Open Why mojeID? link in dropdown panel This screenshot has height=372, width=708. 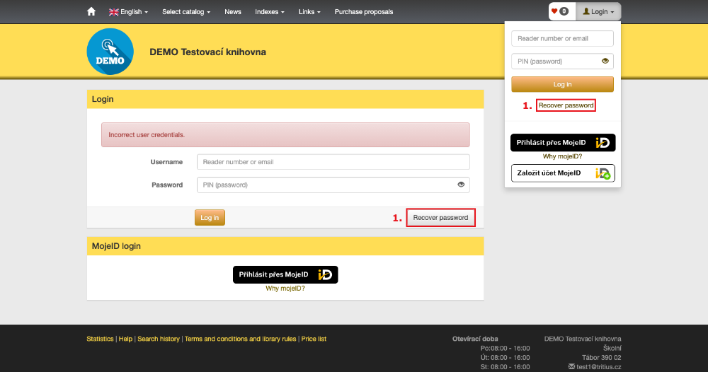562,156
